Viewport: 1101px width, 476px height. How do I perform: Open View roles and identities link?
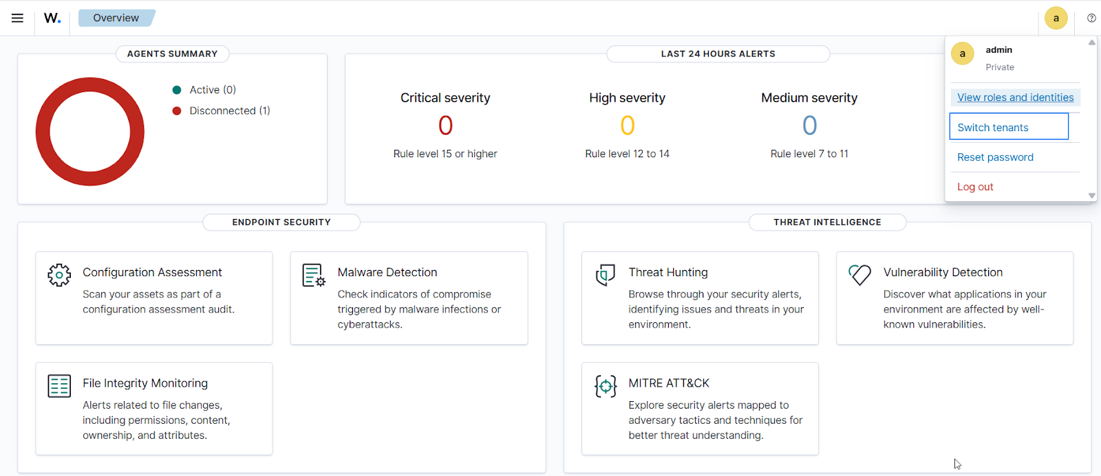tap(1015, 98)
